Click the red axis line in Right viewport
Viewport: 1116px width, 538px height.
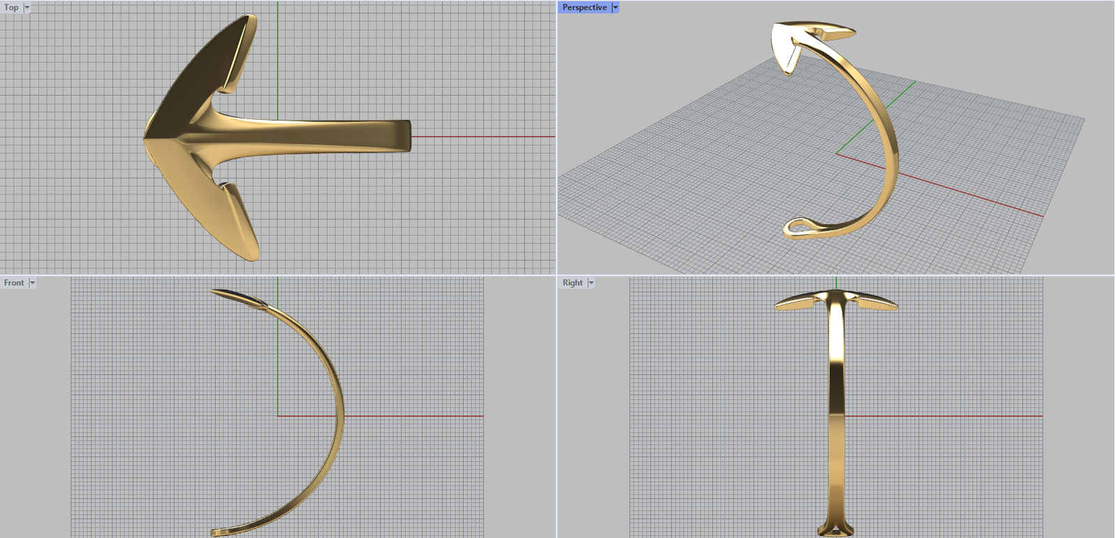(942, 416)
